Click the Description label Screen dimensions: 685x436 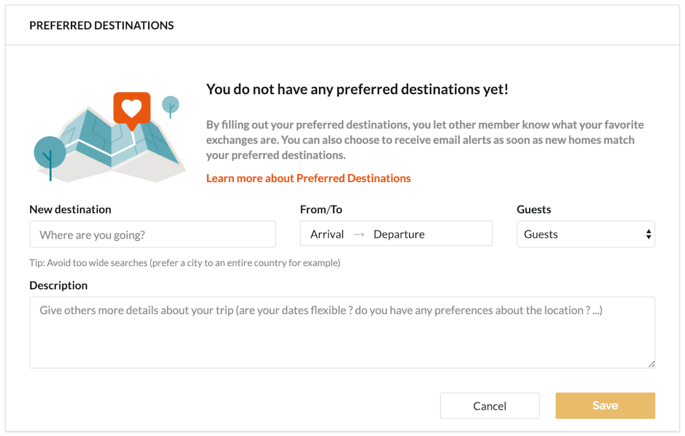click(59, 286)
